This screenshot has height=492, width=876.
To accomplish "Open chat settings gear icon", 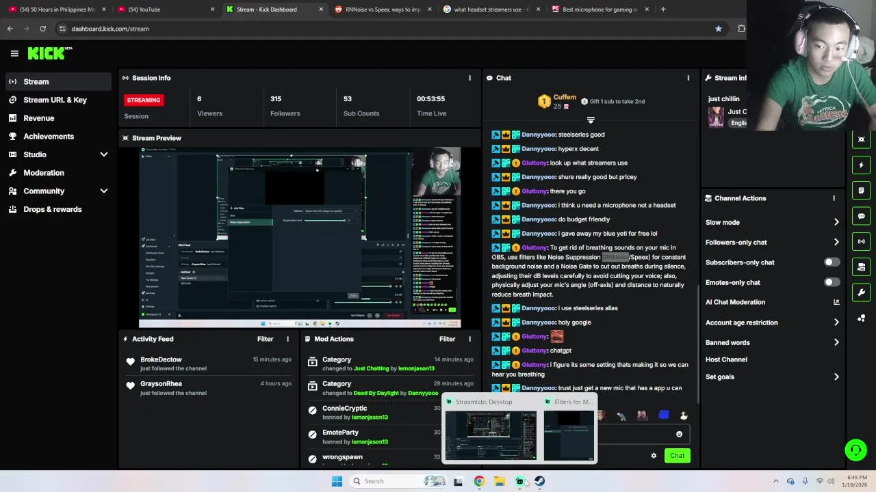I will coord(654,456).
